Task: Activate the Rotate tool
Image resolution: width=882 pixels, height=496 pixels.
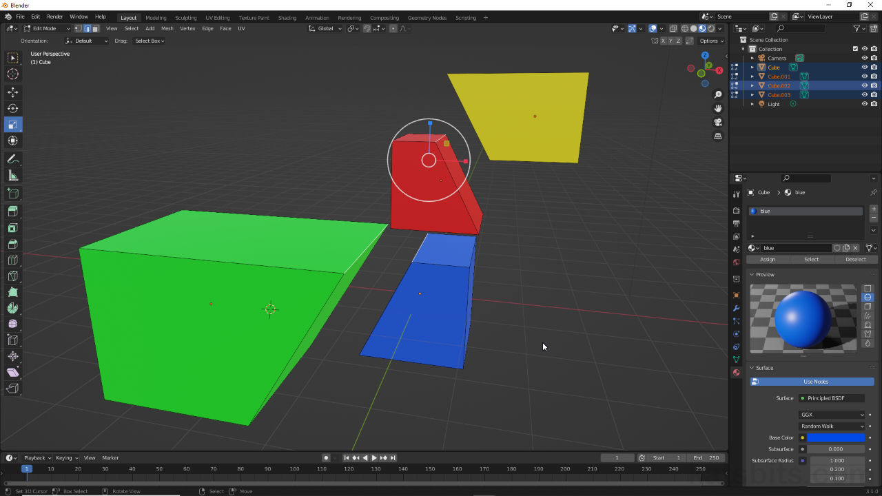Action: 12,108
